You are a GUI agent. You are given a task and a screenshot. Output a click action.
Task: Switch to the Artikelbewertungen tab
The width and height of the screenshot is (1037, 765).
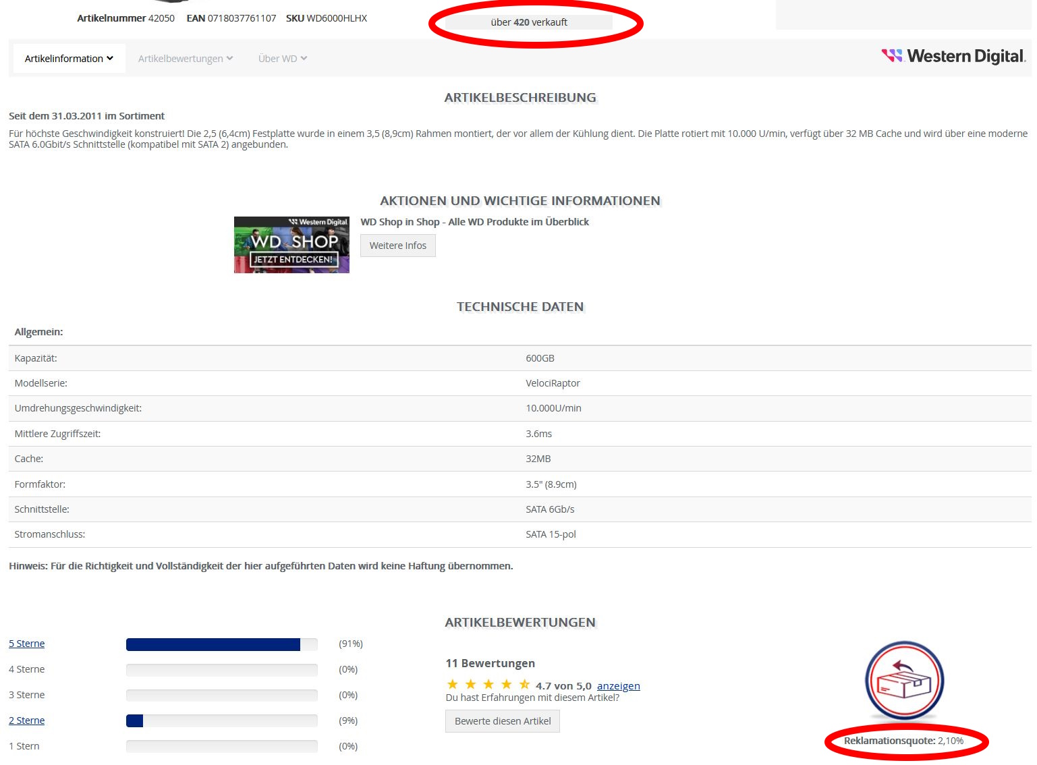pyautogui.click(x=186, y=59)
